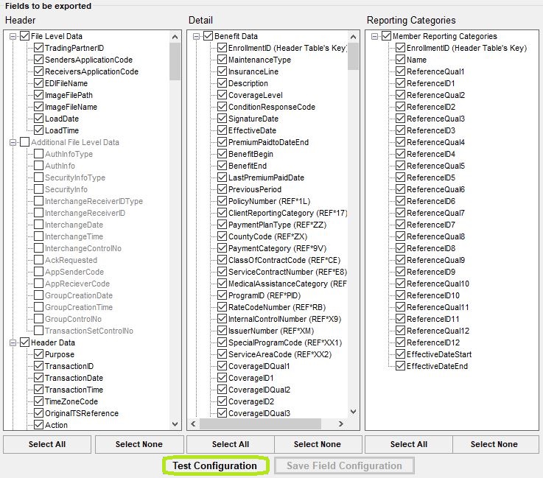
Task: Click the Save Field Configuration button
Action: tap(344, 465)
